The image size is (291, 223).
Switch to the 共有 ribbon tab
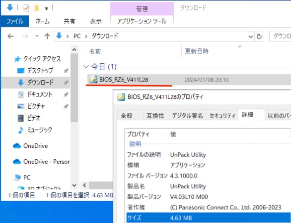click(70, 21)
